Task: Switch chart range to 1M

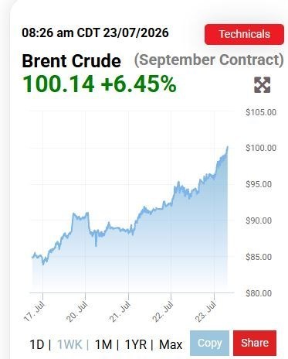Action: point(103,344)
